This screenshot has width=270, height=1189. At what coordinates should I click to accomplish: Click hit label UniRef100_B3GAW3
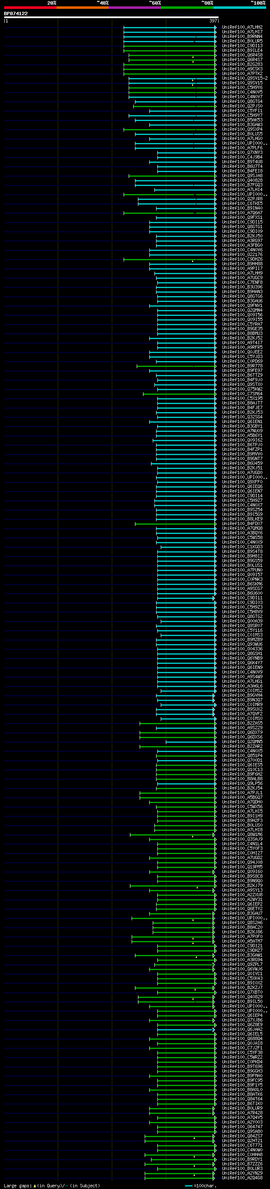pyautogui.click(x=242, y=124)
